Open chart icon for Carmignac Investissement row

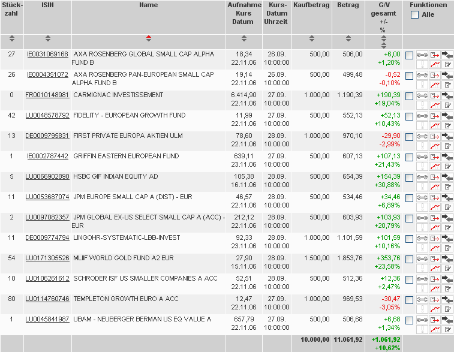(x=435, y=105)
